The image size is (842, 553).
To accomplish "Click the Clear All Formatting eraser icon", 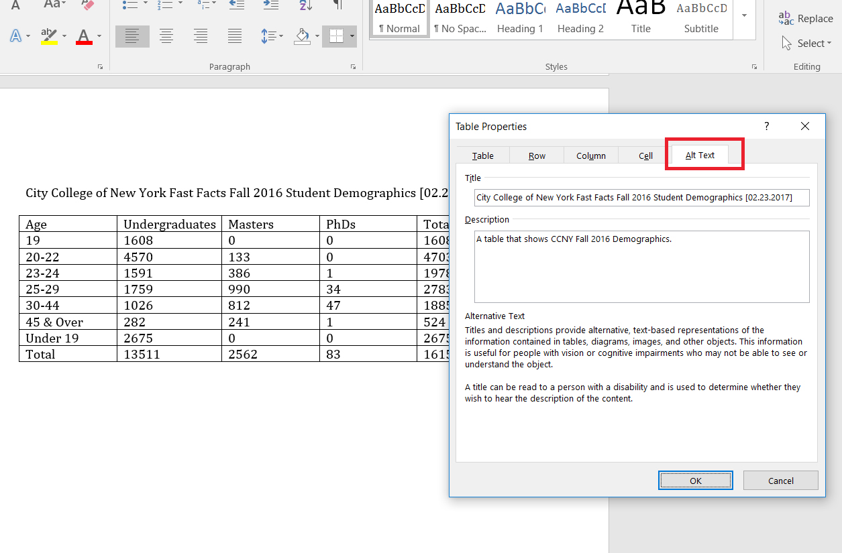I will tap(87, 4).
